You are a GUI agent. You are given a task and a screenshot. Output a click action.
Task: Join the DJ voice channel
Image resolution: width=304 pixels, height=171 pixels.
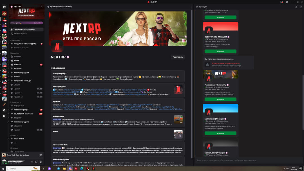click(x=26, y=143)
